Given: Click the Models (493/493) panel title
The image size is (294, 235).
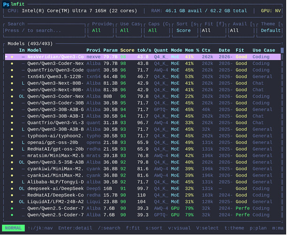Looking at the screenshot, I should coord(30,44).
